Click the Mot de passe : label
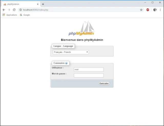Image resolution: width=164 pixels, height=126 pixels. pos(59,74)
